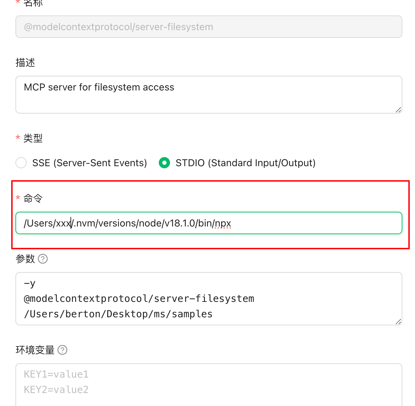Click the SSE (Server-Sent Events) label text
The image size is (415, 406).
tap(89, 163)
